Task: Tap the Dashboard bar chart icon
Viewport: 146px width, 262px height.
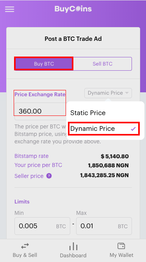Action: click(x=73, y=246)
